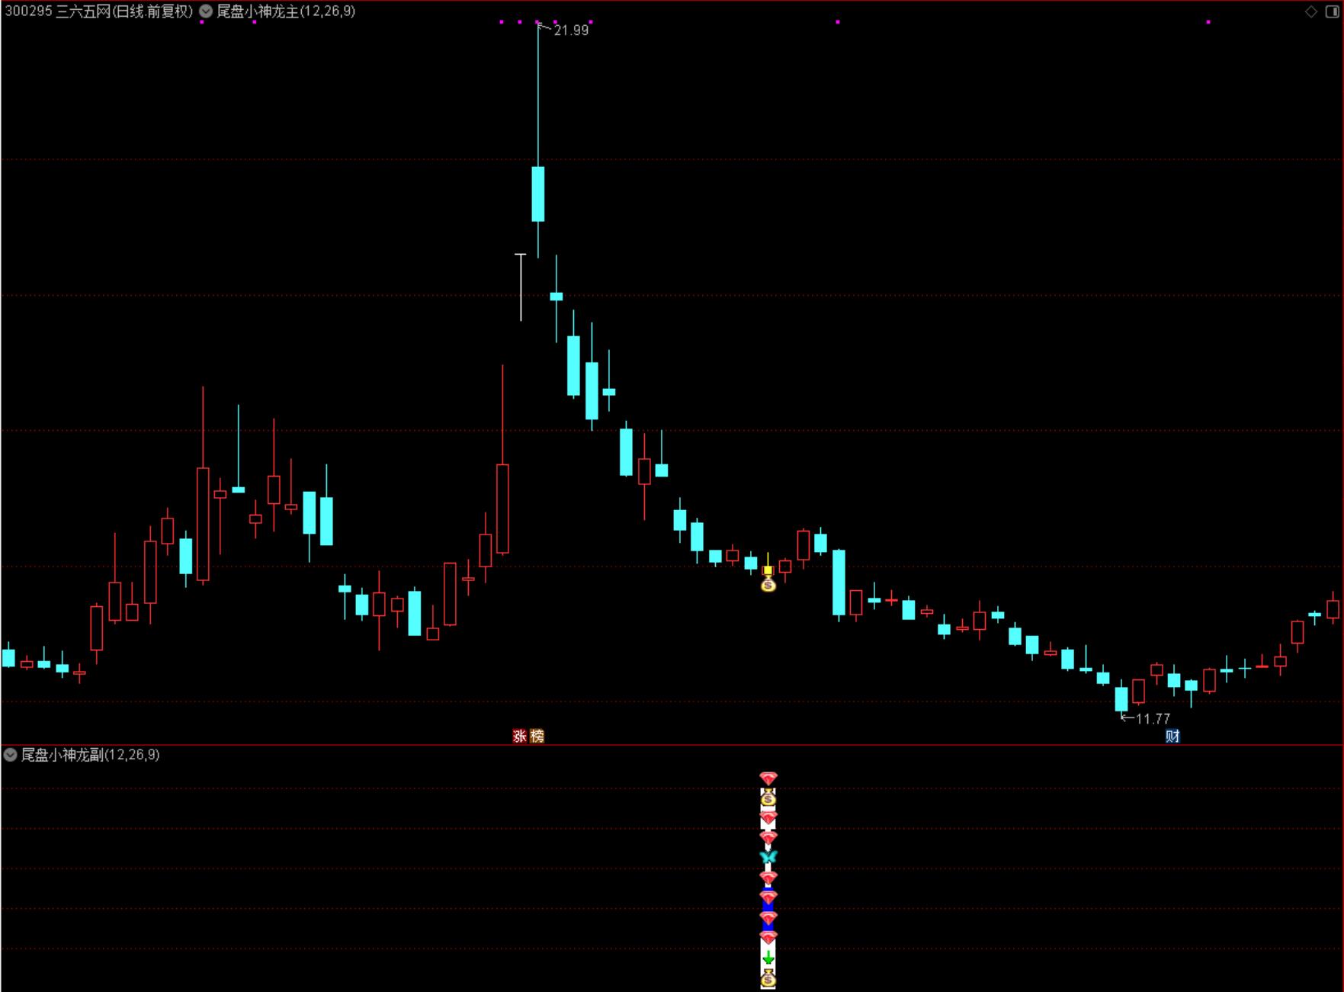Click the red gem directly above green arrow
The image size is (1344, 992).
pyautogui.click(x=768, y=937)
